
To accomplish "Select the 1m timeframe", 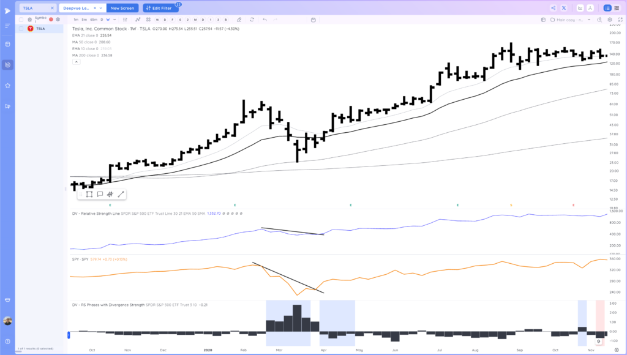I will point(76,20).
